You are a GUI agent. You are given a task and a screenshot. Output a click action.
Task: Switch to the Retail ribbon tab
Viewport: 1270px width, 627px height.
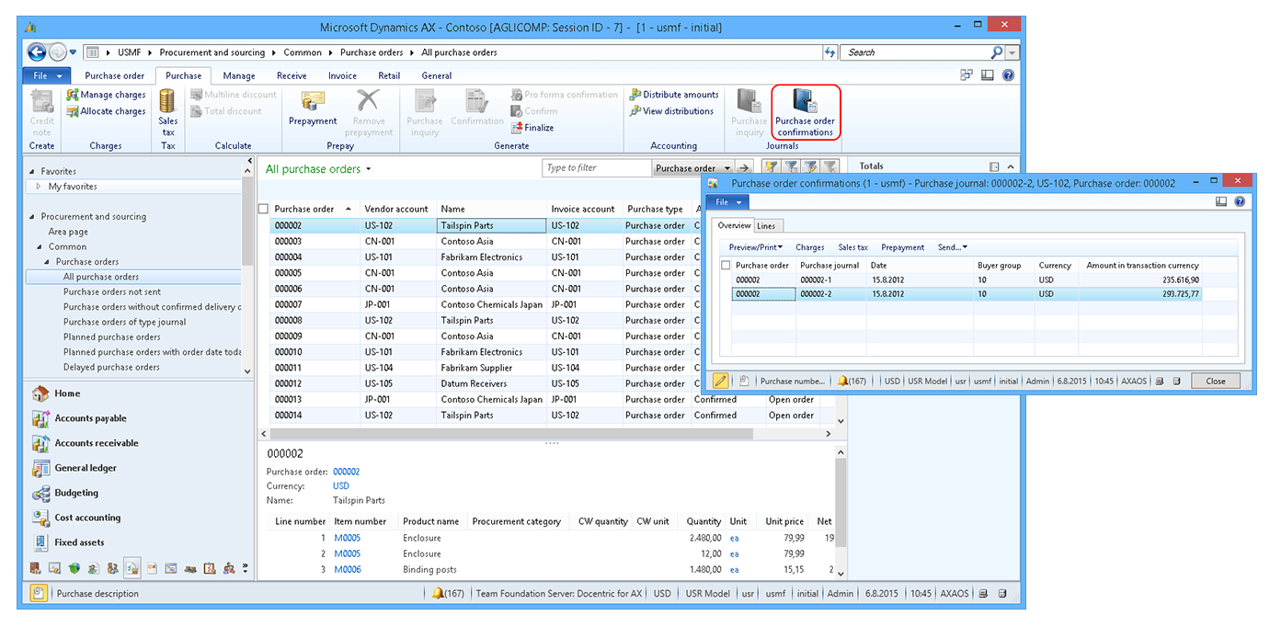[x=389, y=75]
